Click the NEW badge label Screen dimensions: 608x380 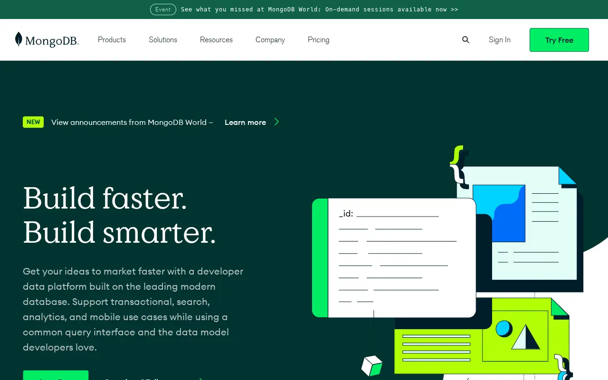pyautogui.click(x=33, y=122)
